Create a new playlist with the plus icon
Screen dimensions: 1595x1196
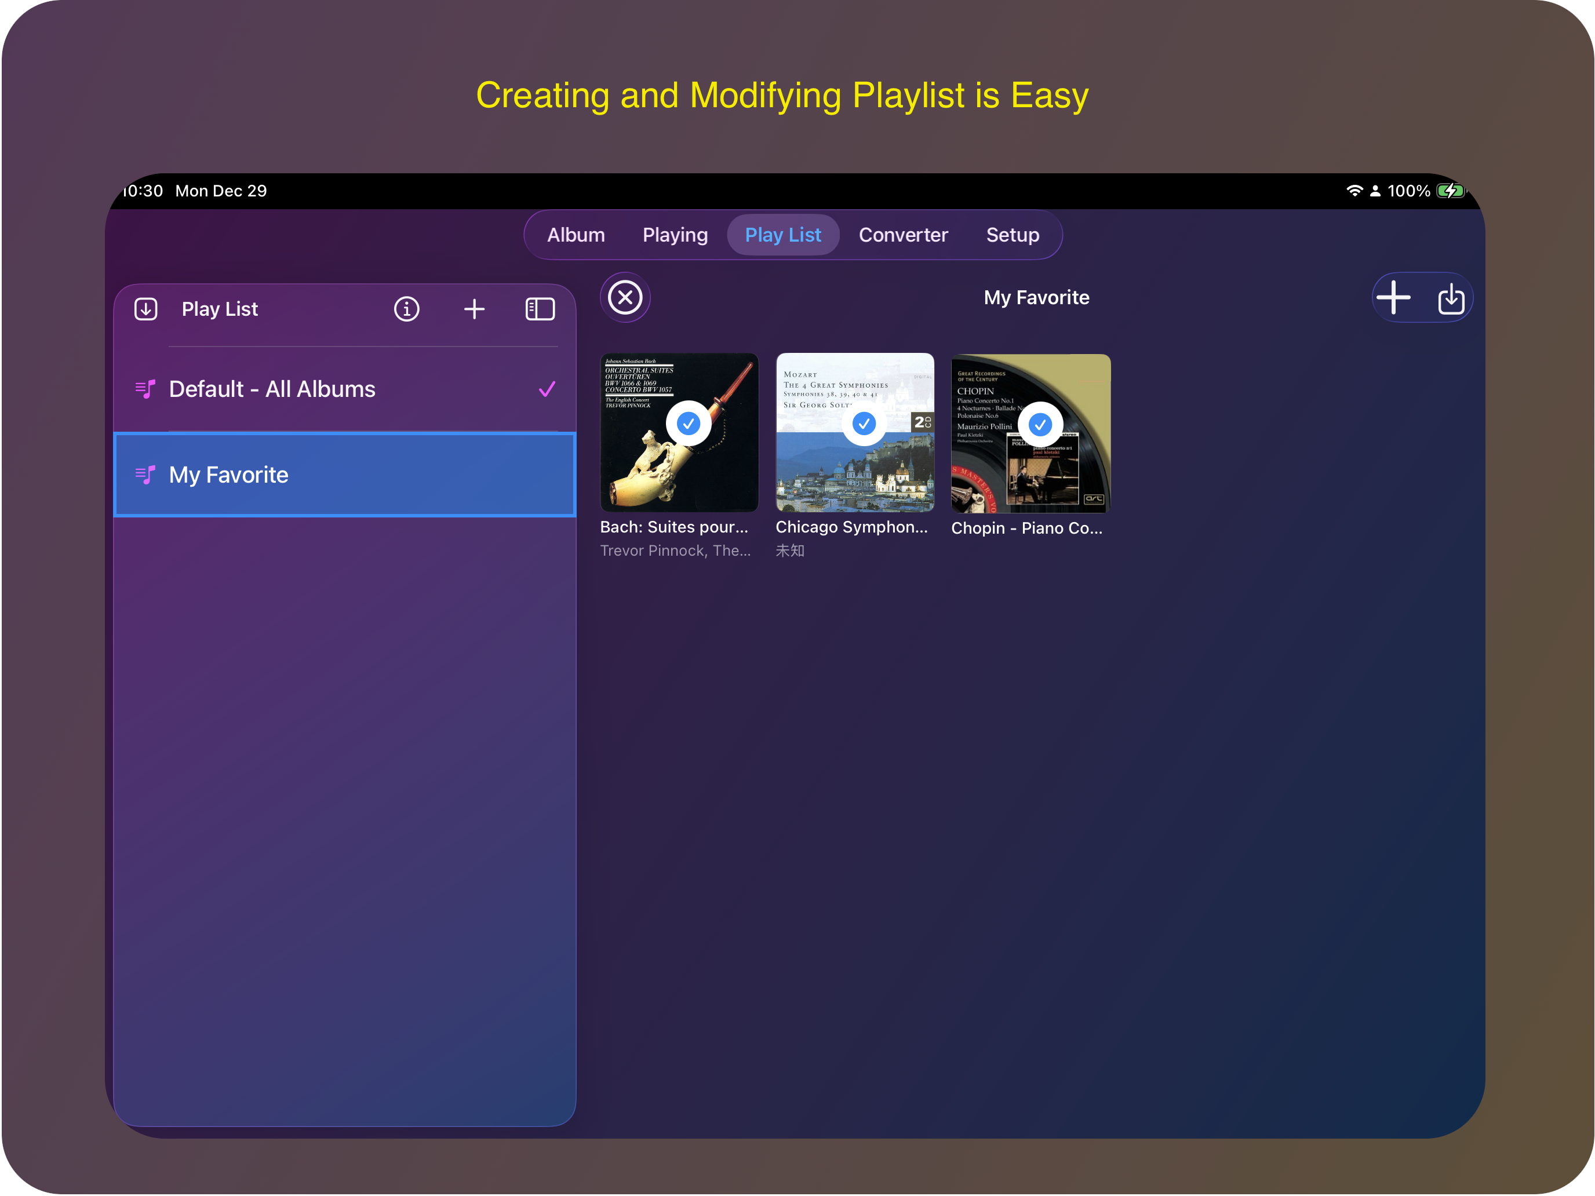pos(474,308)
